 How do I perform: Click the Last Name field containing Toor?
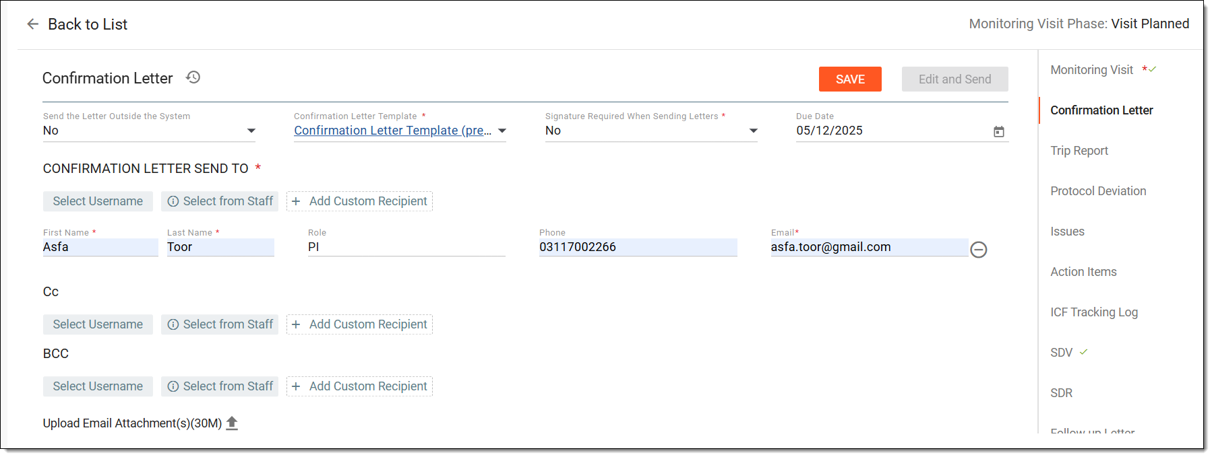click(220, 247)
